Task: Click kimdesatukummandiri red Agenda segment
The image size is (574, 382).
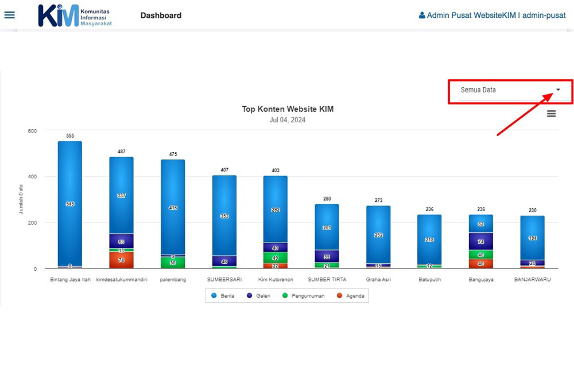Action: (x=121, y=260)
